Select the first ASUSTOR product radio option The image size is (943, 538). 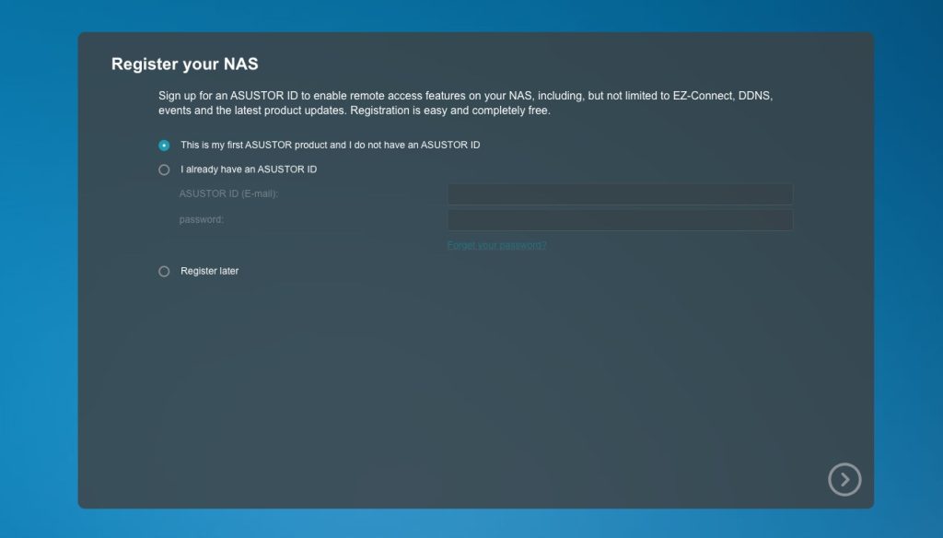point(164,146)
